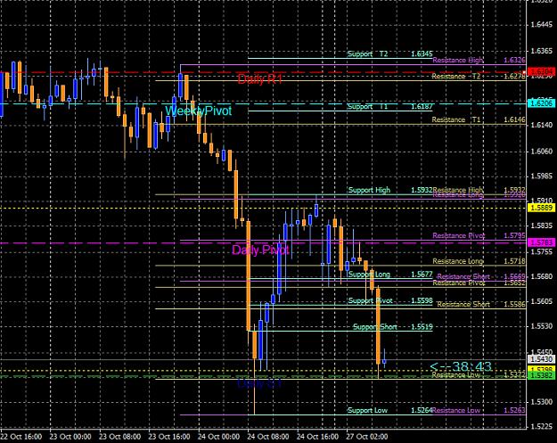Click the 'Support T1' level label
This screenshot has width=557, height=443.
[x=368, y=107]
